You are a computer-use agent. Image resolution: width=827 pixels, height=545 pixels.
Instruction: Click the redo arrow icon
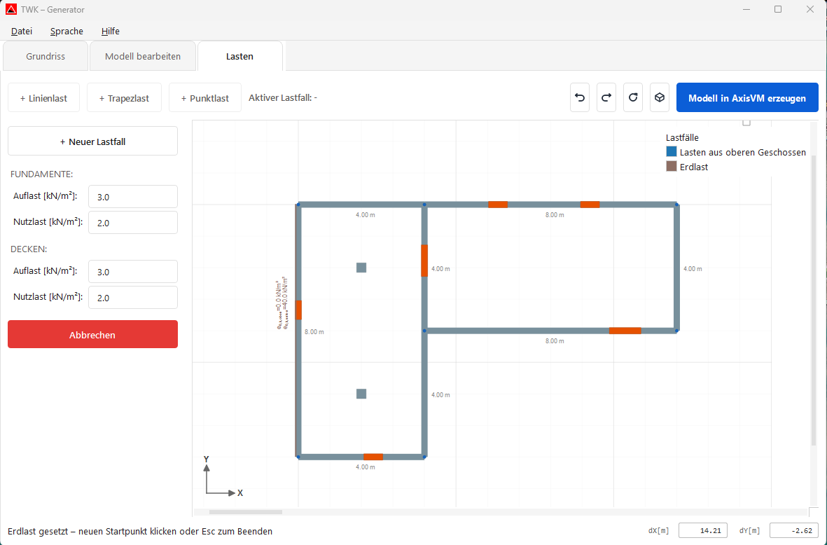click(x=606, y=98)
